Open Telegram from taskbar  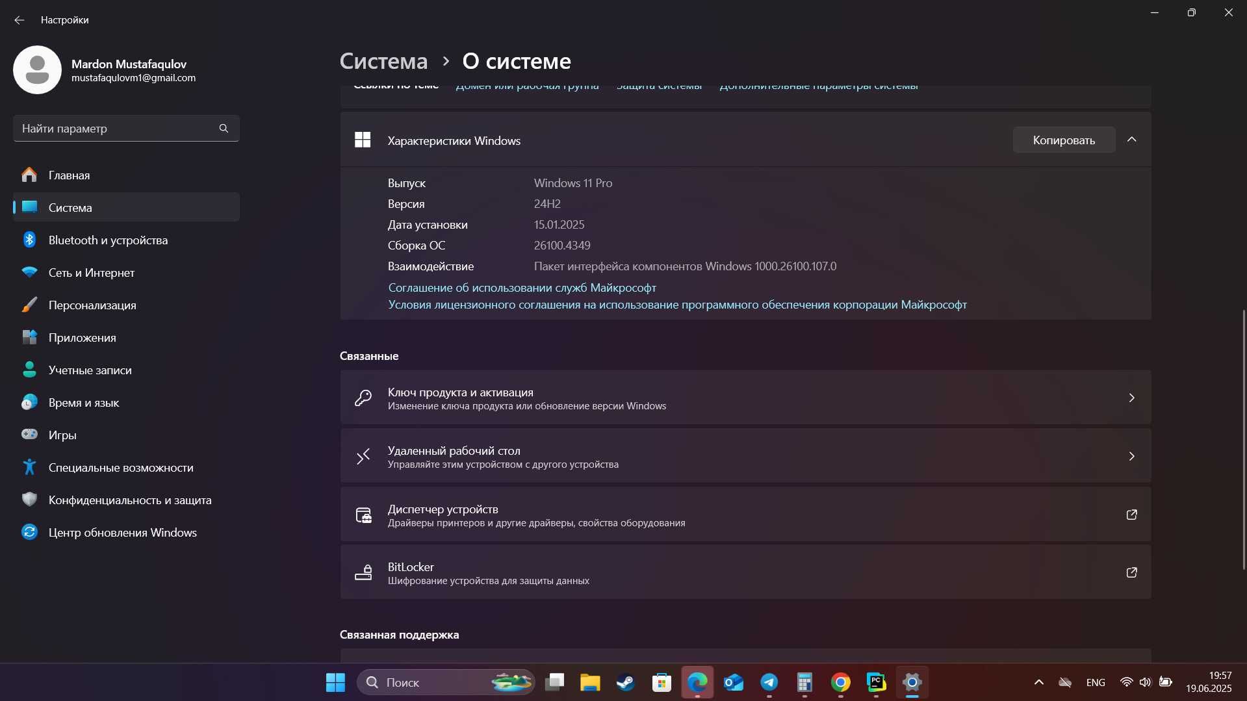(769, 682)
